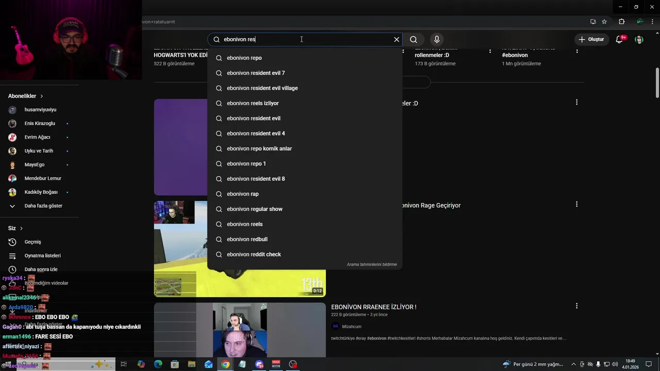The height and width of the screenshot is (371, 660).
Task: Open options for 'EBONİVON RRAENEE İZLİYOR' video
Action: click(x=576, y=306)
